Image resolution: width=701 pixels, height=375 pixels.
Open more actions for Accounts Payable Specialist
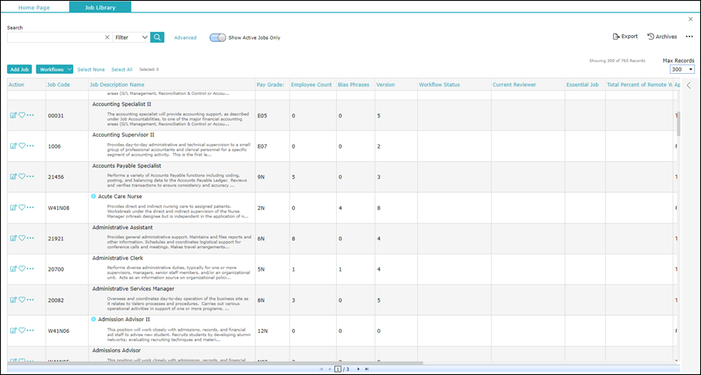30,177
